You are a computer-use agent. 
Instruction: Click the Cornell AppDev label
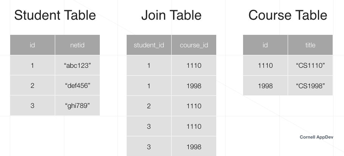[x=316, y=137]
